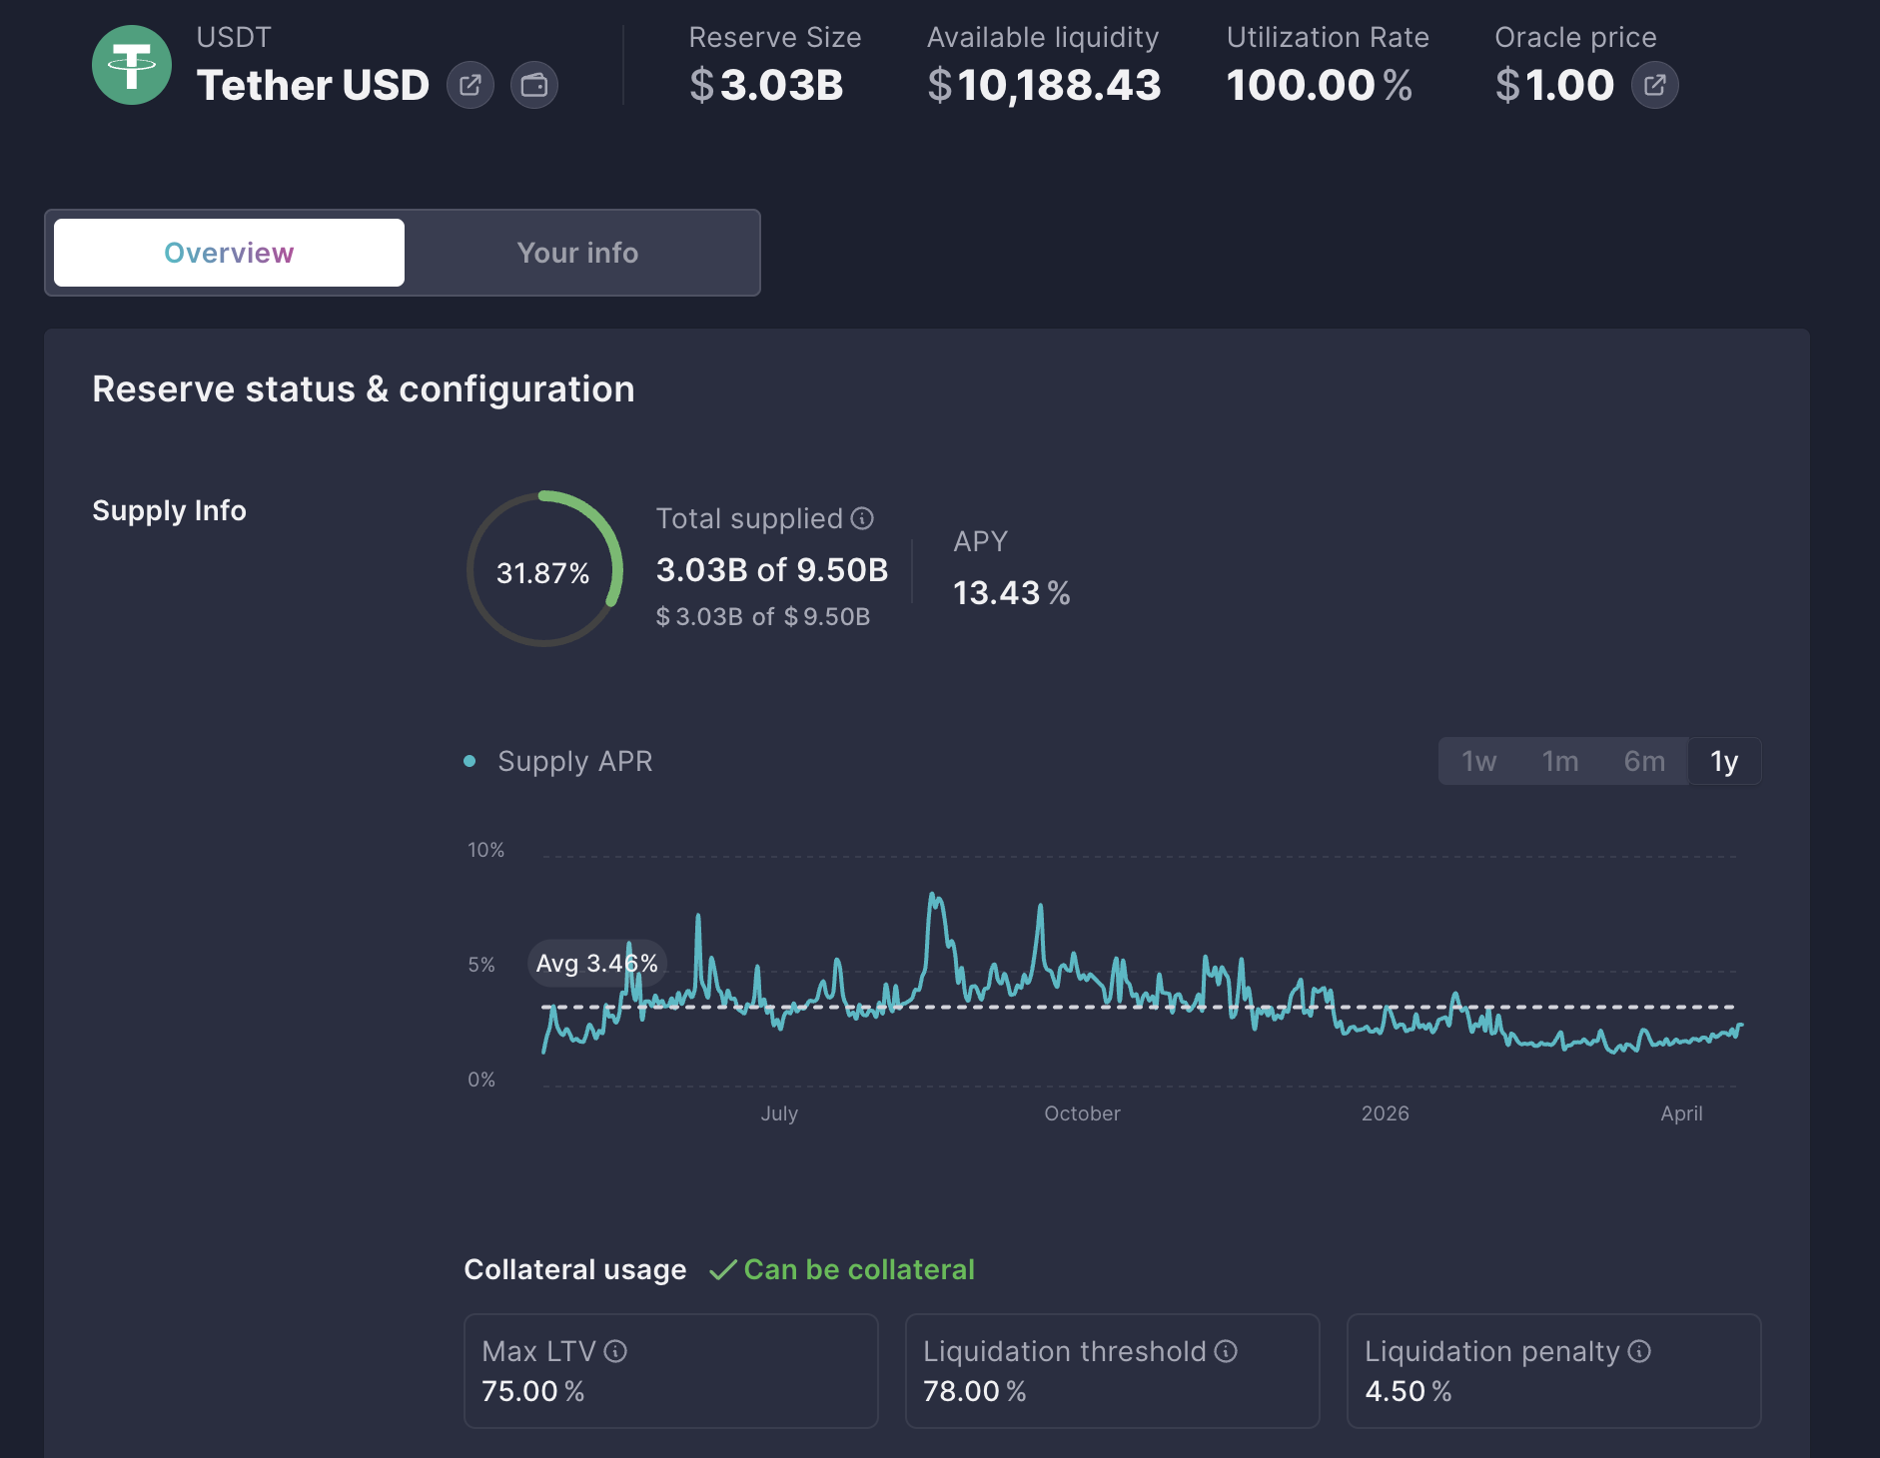This screenshot has width=1880, height=1458.
Task: Click the 31.87% supply progress ring
Action: pyautogui.click(x=544, y=573)
